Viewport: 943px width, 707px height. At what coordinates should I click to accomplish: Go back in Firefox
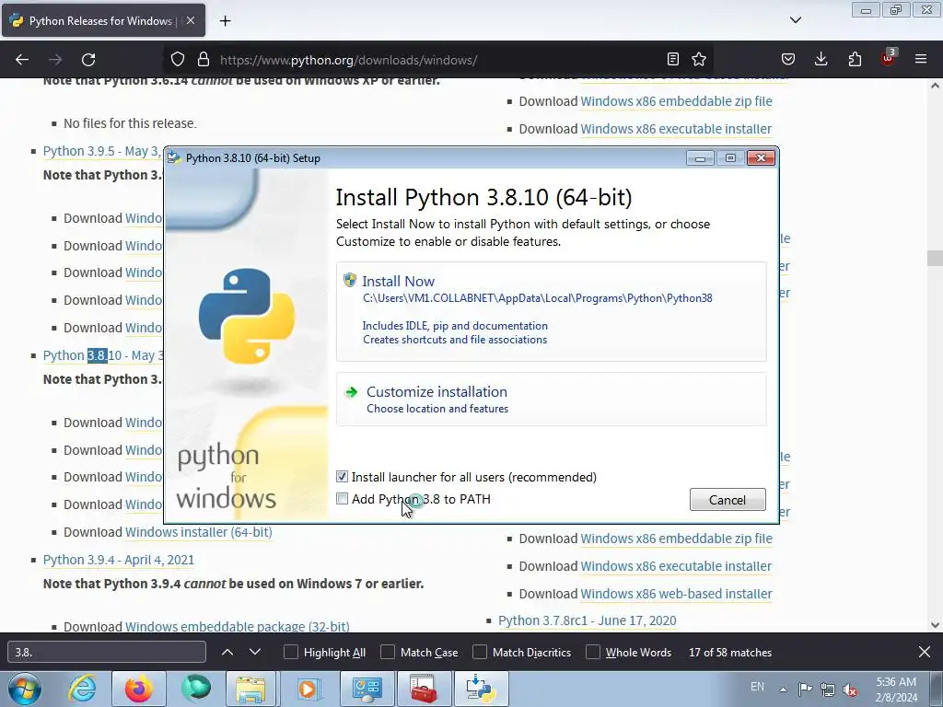22,60
